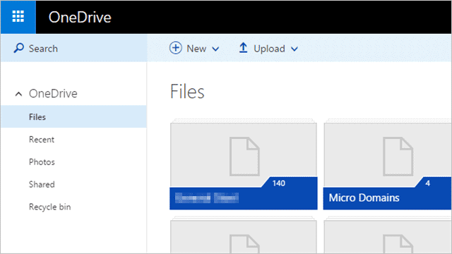The height and width of the screenshot is (254, 452).
Task: Select Files in the sidebar
Action: [x=73, y=116]
